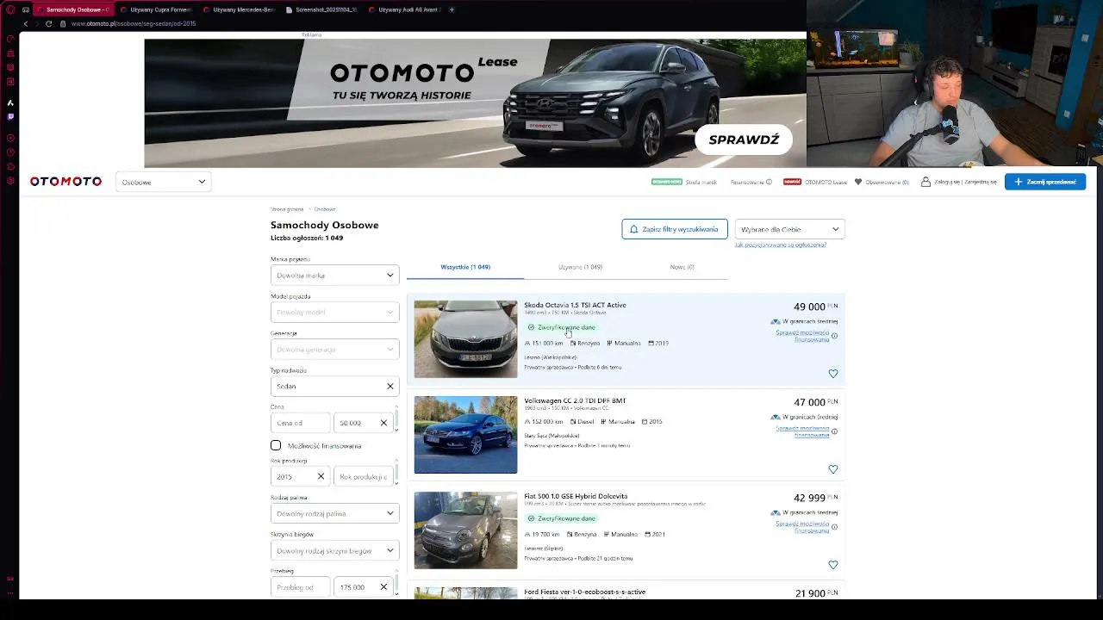Viewport: 1103px width, 620px height.
Task: Clear the 175 000 mileage value
Action: [383, 587]
